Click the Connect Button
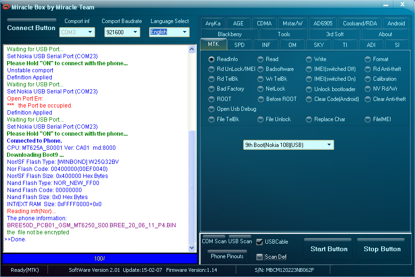 31,28
